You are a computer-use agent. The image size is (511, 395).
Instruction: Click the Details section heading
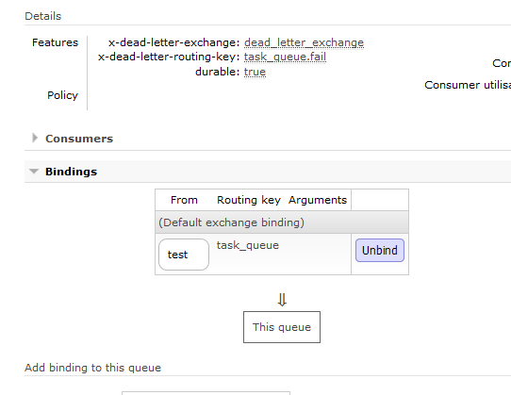click(x=43, y=16)
